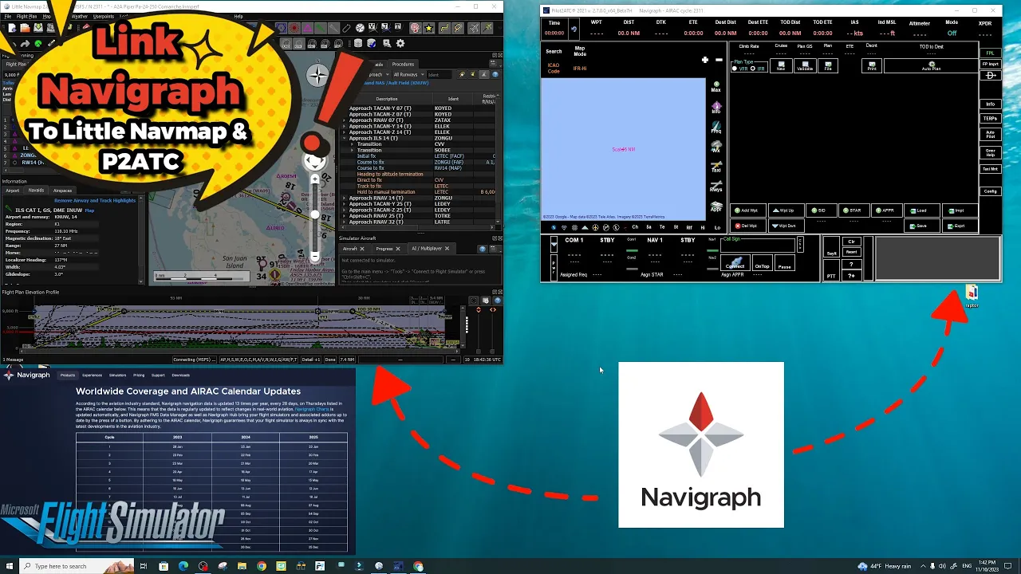Select the VFR plan type radio button
The image size is (1021, 574).
[x=735, y=69]
